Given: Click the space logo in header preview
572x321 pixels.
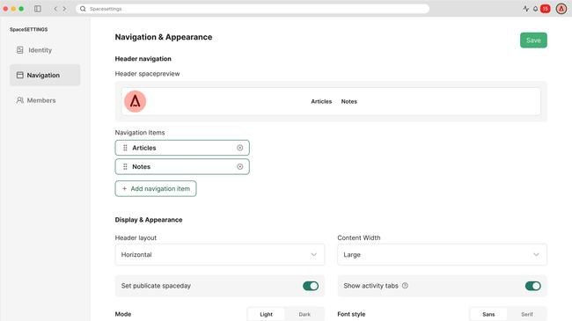Looking at the screenshot, I should point(135,101).
